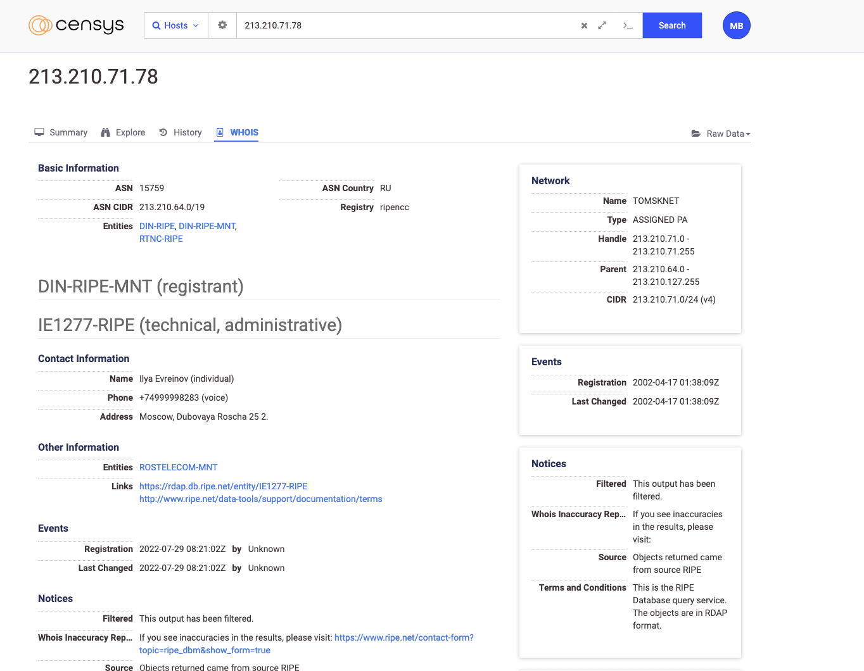Open the query console using the terminal icon
The width and height of the screenshot is (864, 671).
coord(627,27)
